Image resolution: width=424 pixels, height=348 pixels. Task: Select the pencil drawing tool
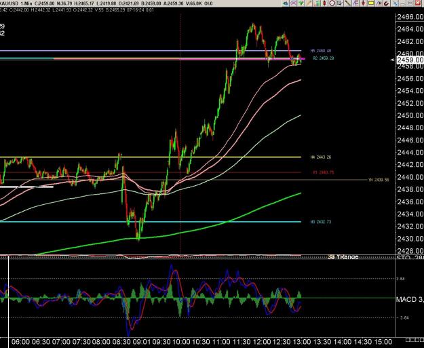(309, 3)
